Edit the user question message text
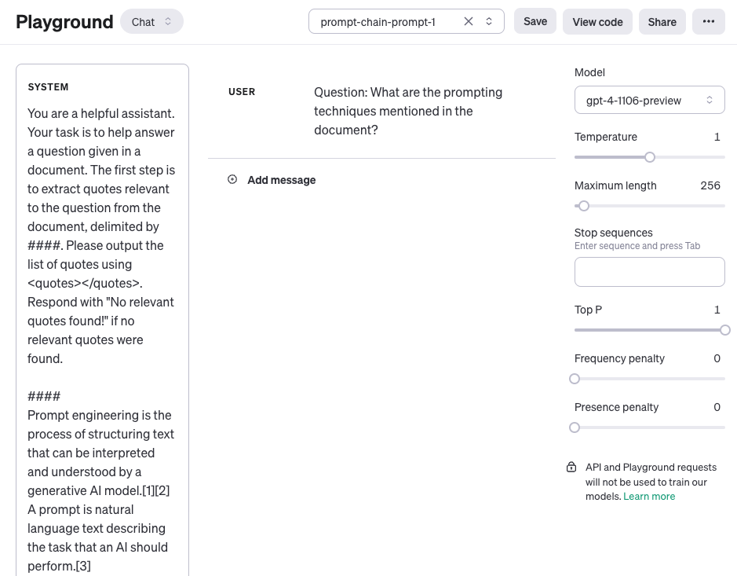The width and height of the screenshot is (737, 576). pyautogui.click(x=408, y=111)
